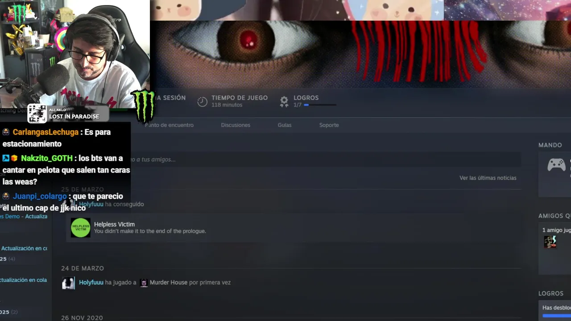Click the Mando panel heading
The height and width of the screenshot is (321, 571).
click(x=550, y=145)
